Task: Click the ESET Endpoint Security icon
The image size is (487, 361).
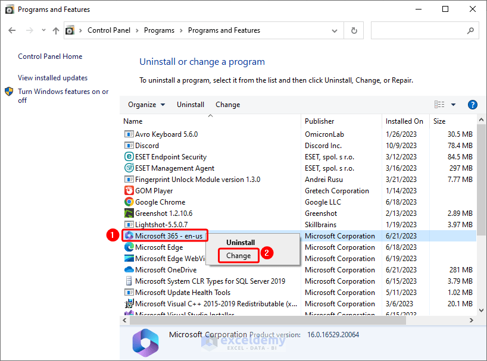Action: pos(128,156)
